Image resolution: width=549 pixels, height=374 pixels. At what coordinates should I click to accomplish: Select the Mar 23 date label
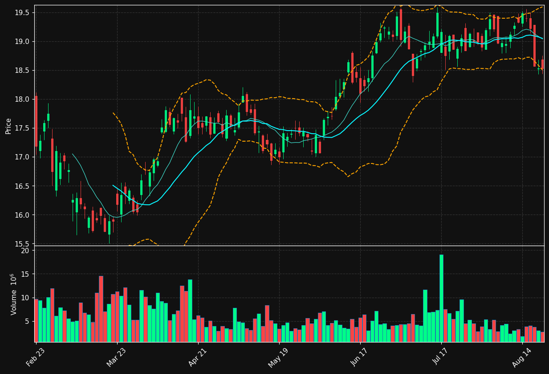click(x=117, y=357)
